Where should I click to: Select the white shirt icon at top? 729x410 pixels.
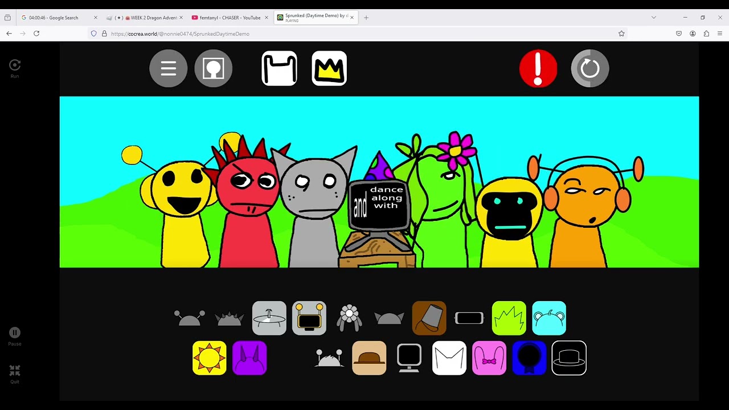tap(279, 68)
